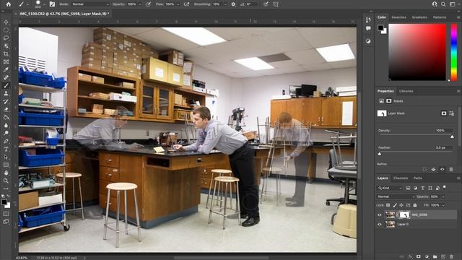Toggle pressure for opacity
The height and width of the screenshot is (260, 462).
pyautogui.click(x=149, y=4)
